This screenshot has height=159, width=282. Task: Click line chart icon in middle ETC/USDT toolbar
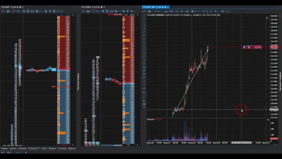pos(111,11)
